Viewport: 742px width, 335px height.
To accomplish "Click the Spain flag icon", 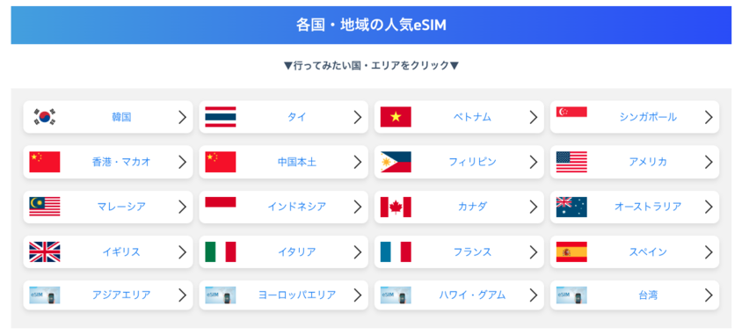I will [571, 251].
